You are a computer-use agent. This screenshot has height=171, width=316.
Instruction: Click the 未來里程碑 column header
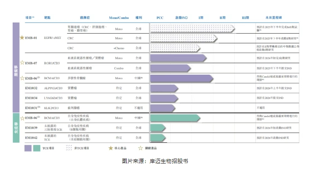274,18
